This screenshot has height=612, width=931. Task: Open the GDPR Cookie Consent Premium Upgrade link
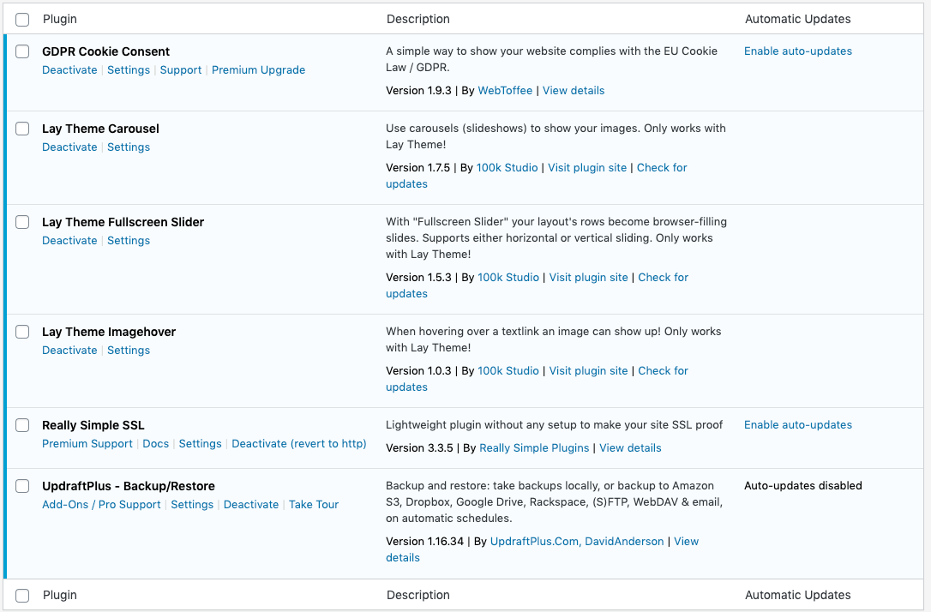258,70
